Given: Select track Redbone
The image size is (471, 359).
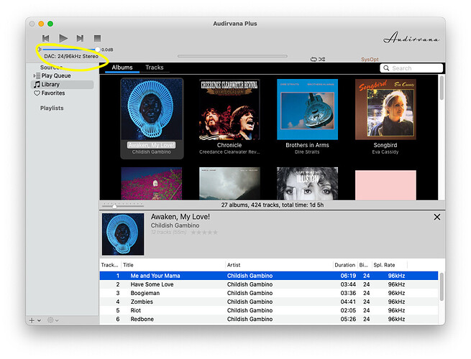Looking at the screenshot, I should click(x=269, y=320).
